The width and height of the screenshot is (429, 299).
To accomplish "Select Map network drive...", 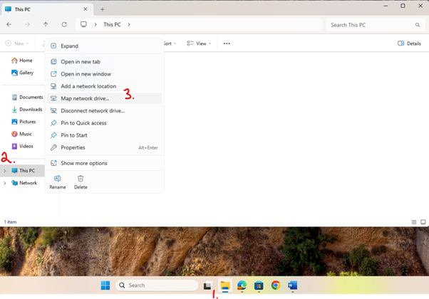I will pyautogui.click(x=104, y=98).
